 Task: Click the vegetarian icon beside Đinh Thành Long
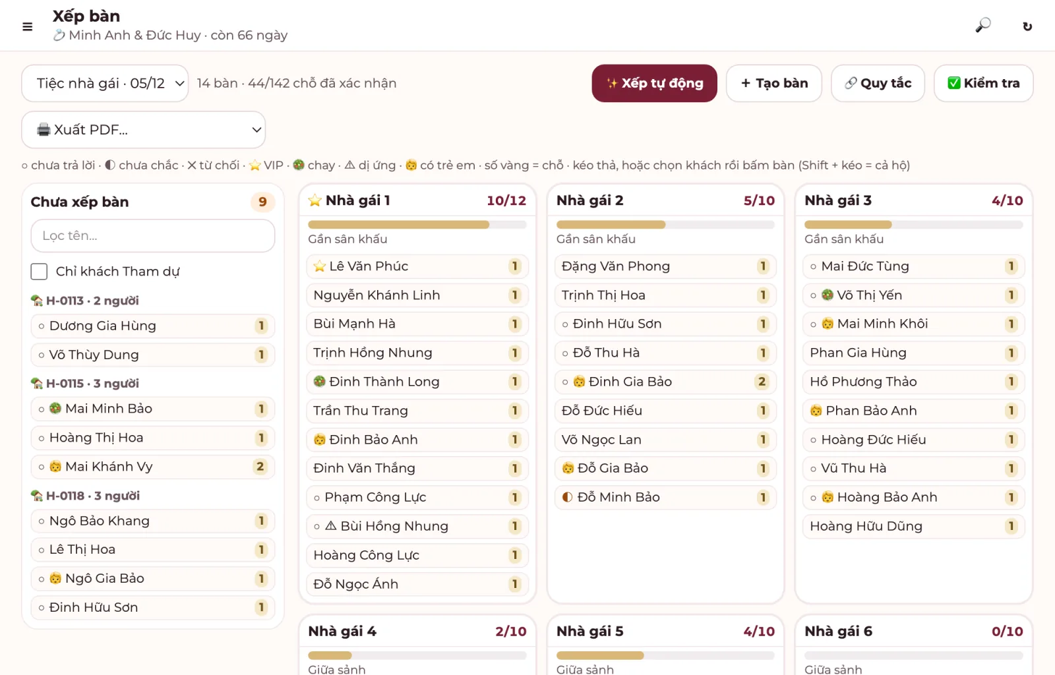click(x=320, y=382)
